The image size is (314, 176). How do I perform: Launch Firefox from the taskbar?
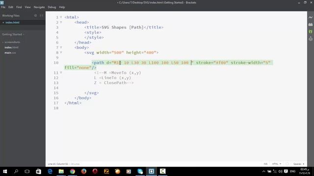[x=84, y=172]
